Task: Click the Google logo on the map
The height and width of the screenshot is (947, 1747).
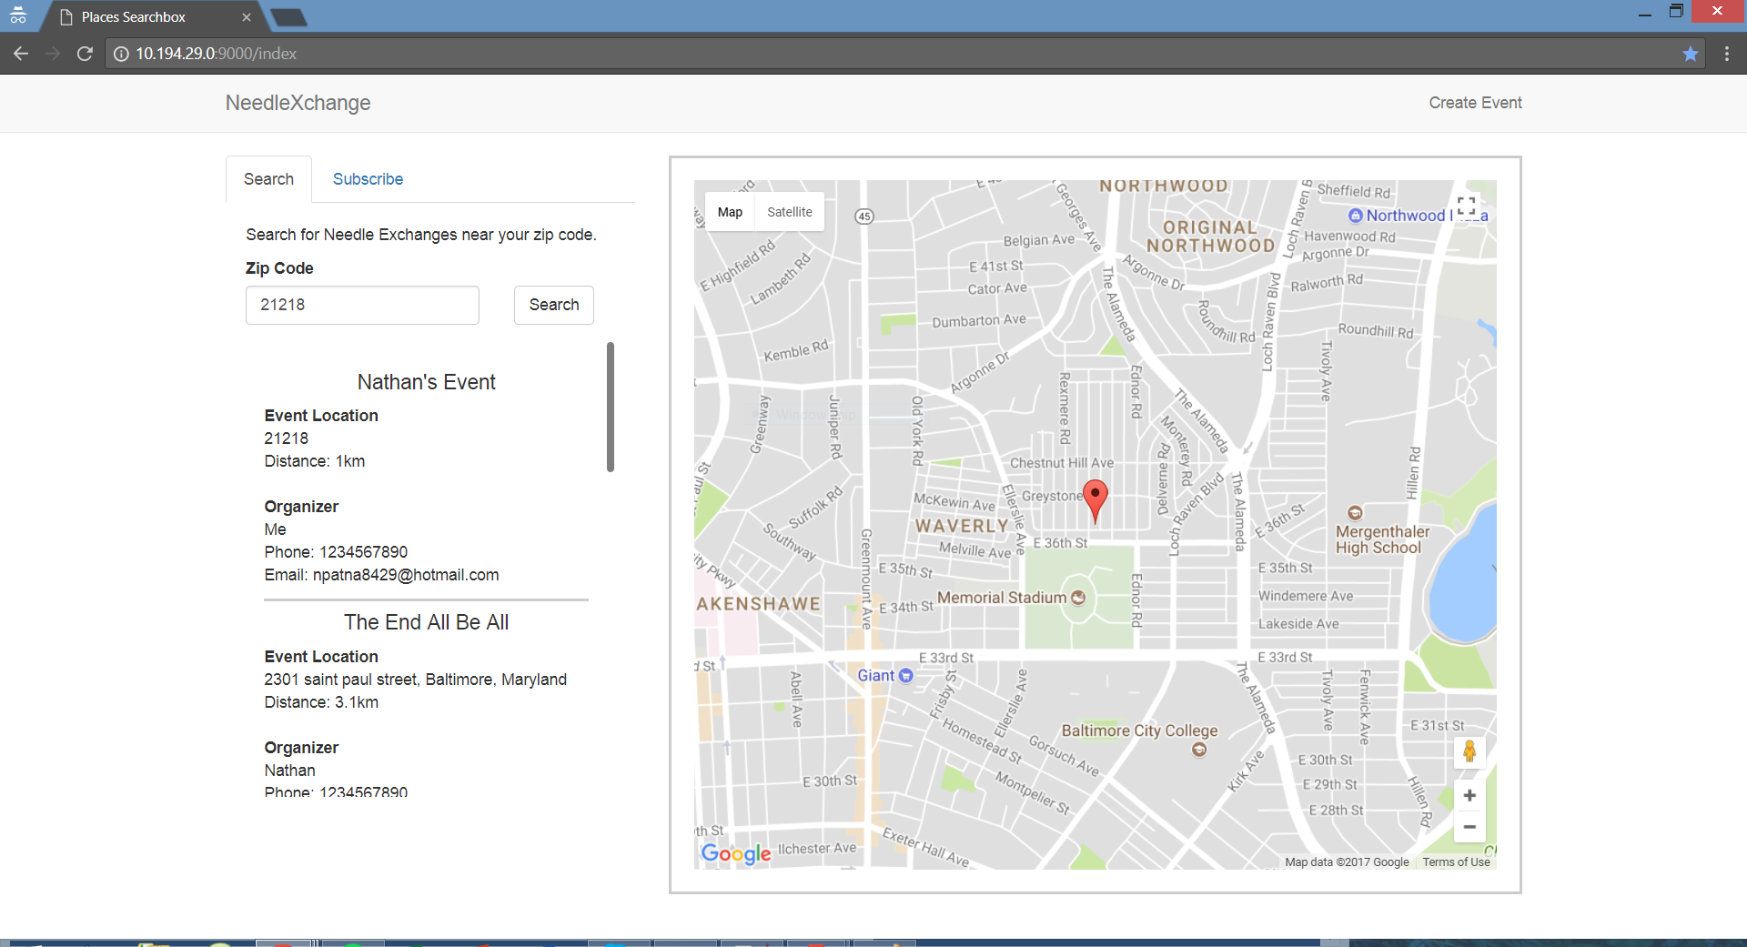Action: click(x=736, y=853)
